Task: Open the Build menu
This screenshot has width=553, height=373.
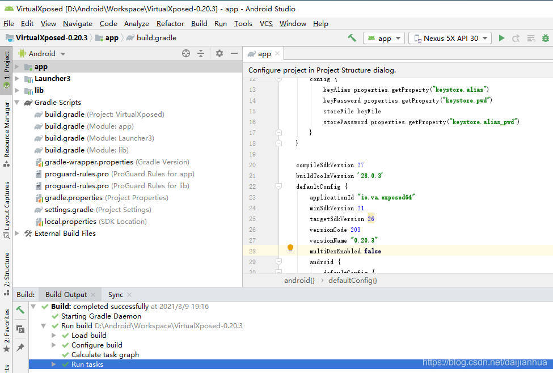Action: pyautogui.click(x=199, y=24)
